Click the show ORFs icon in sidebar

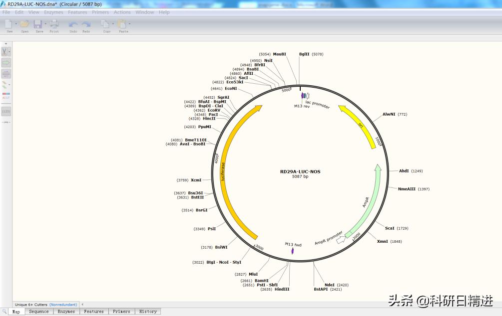4,83
